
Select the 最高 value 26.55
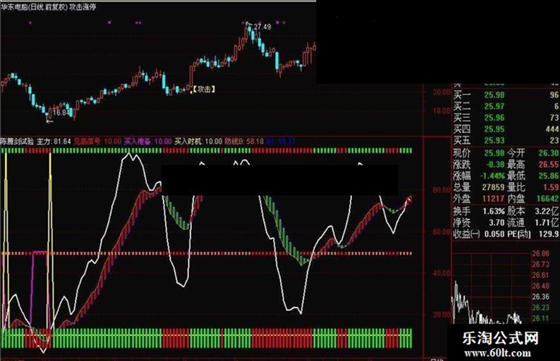pos(549,164)
